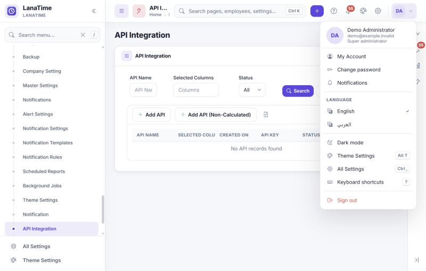
Task: Click the CREATED ON column header
Action: [234, 135]
